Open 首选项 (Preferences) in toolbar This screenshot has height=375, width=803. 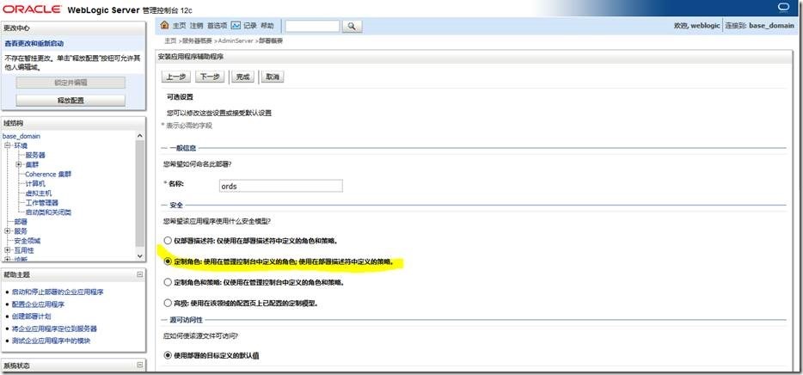tap(218, 26)
